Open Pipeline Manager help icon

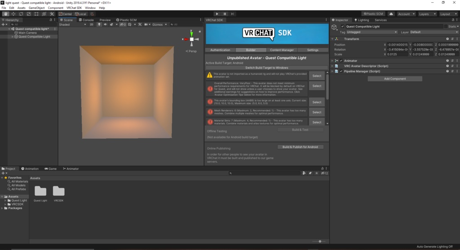click(447, 71)
